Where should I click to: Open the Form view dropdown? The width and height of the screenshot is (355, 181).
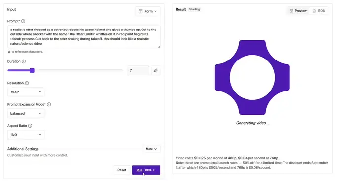click(148, 11)
